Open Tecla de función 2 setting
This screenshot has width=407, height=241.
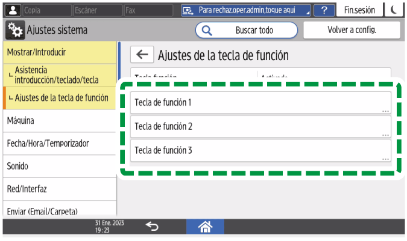[260, 126]
